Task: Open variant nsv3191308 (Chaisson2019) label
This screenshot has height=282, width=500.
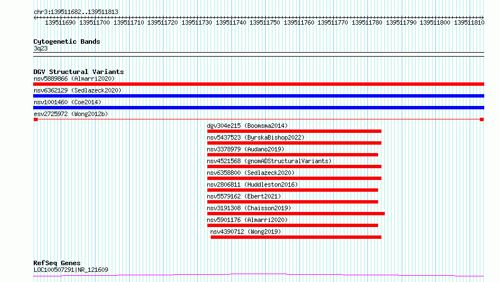Action: point(249,208)
